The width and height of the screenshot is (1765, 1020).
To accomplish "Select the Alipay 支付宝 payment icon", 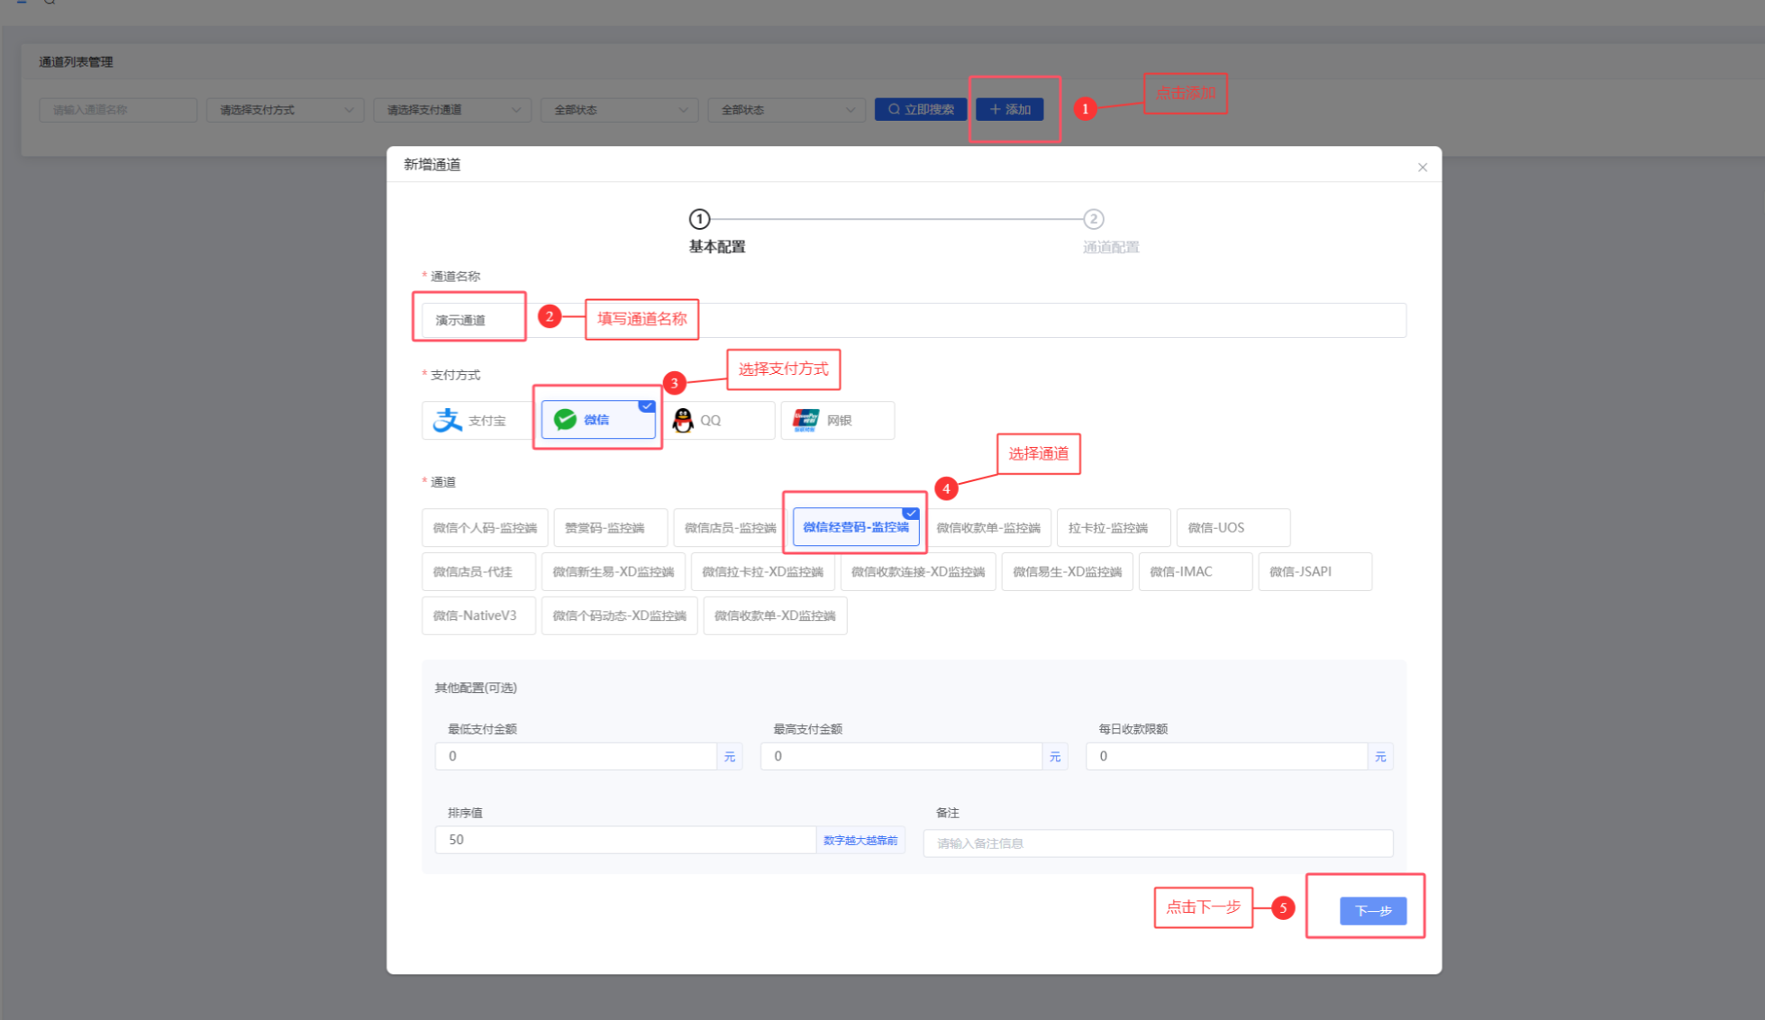I will click(x=448, y=420).
